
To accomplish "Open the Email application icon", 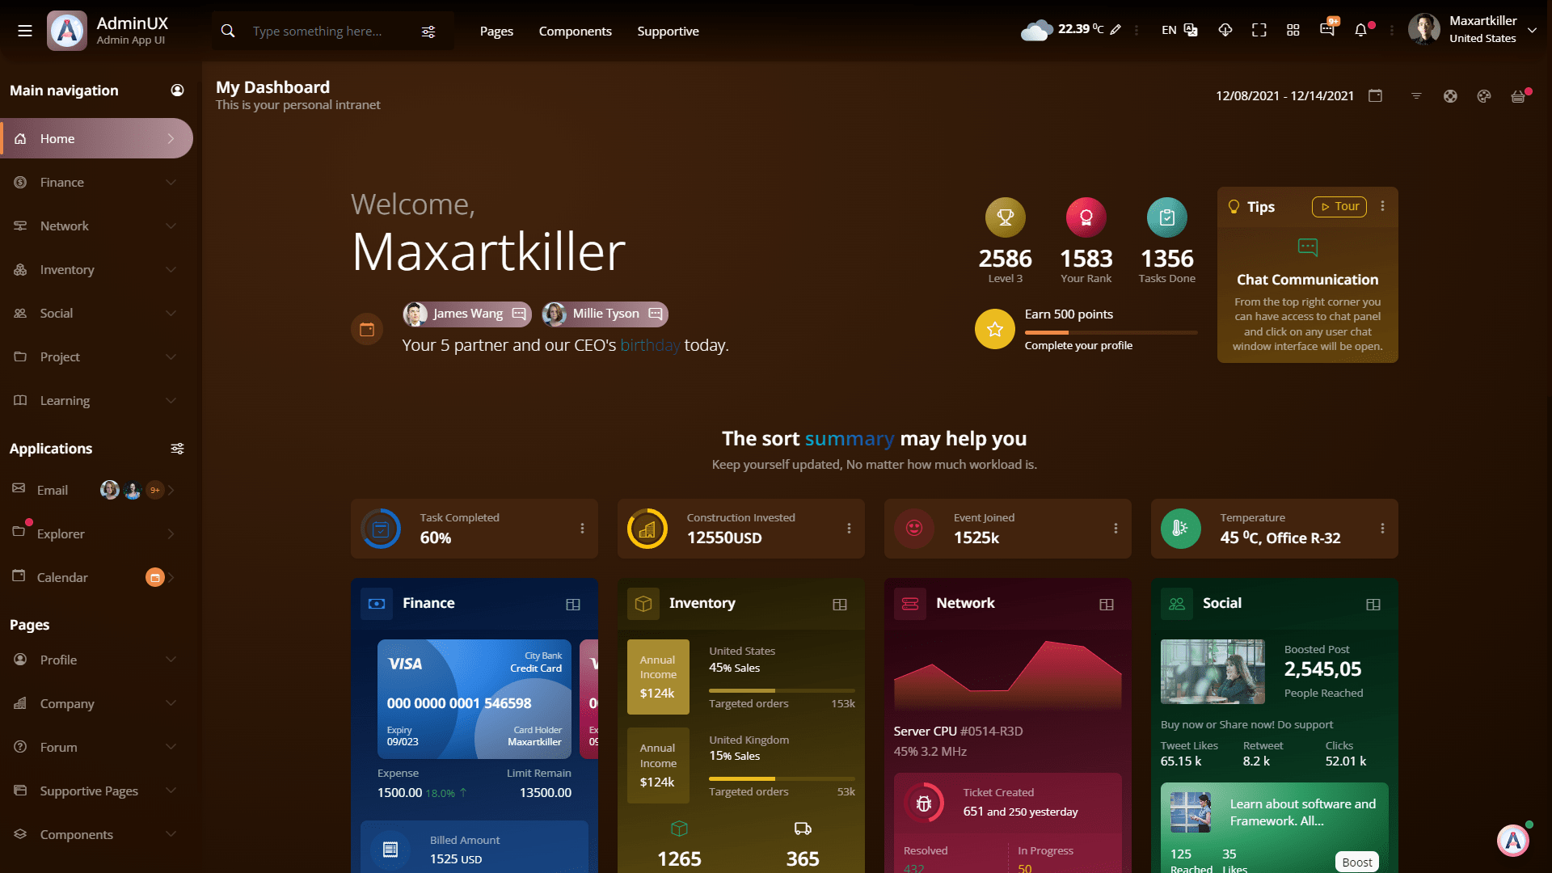I will pyautogui.click(x=18, y=489).
